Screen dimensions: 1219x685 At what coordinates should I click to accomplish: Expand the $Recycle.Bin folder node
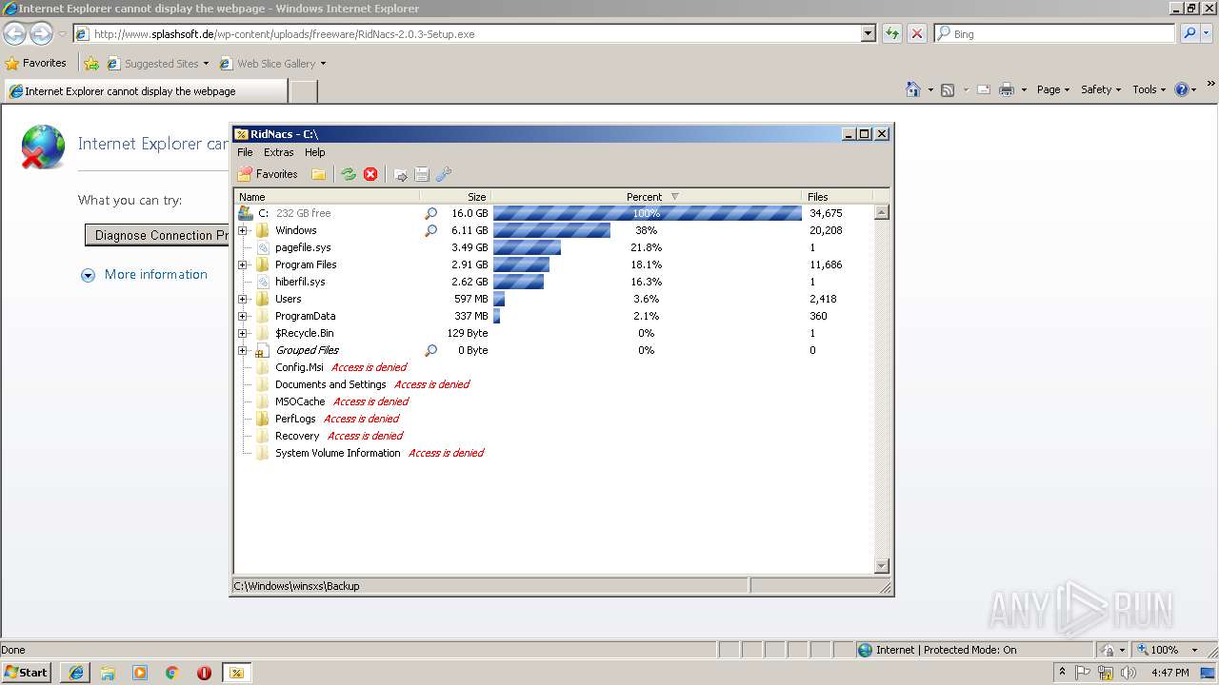243,333
